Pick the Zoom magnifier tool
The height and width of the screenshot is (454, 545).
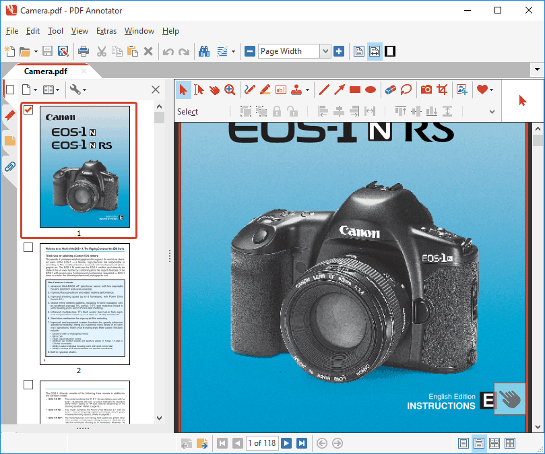[230, 90]
